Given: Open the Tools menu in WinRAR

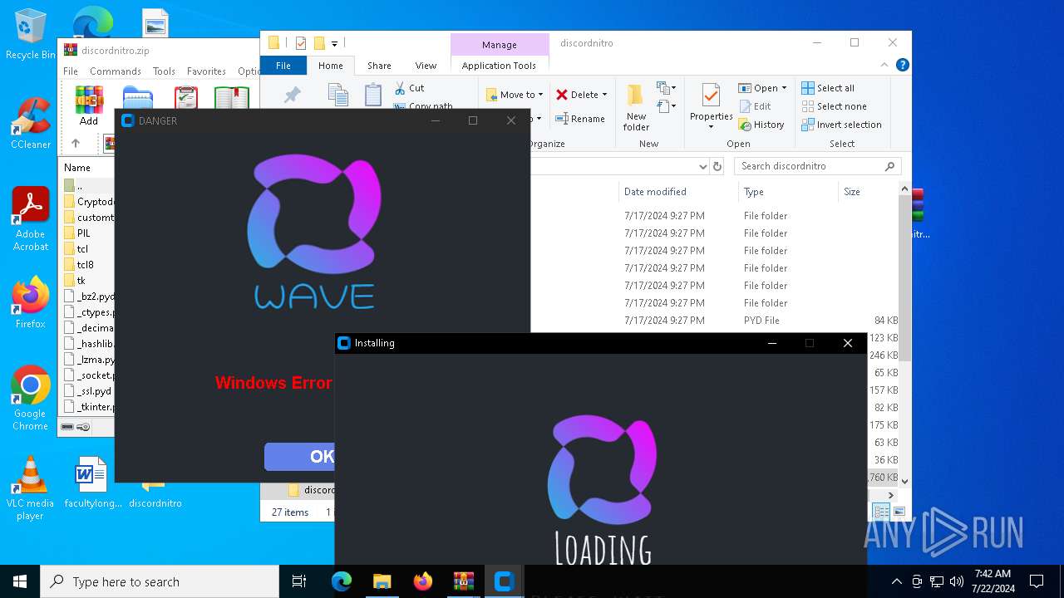Looking at the screenshot, I should [x=164, y=71].
